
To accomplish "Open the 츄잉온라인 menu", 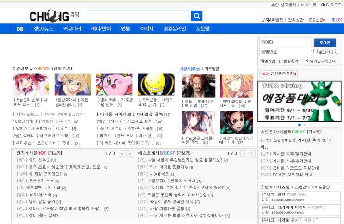I will tap(175, 29).
